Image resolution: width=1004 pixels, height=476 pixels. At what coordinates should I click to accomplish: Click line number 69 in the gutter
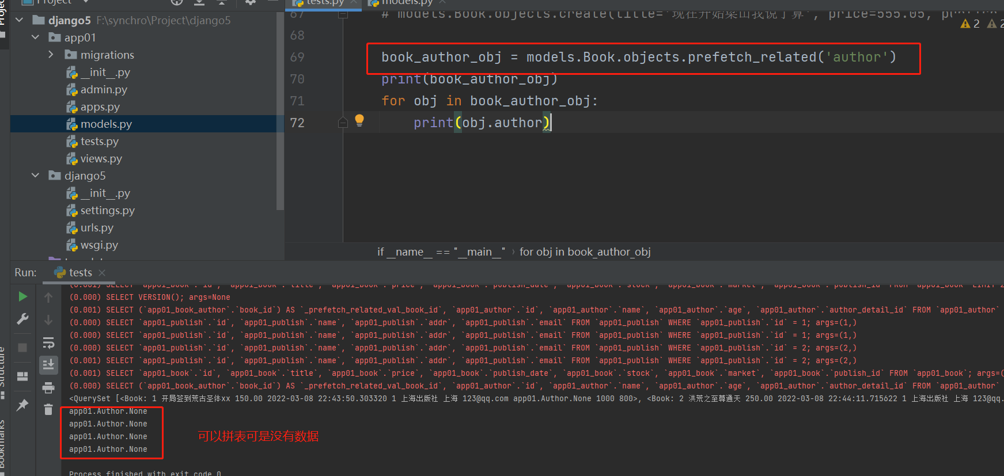(x=297, y=58)
